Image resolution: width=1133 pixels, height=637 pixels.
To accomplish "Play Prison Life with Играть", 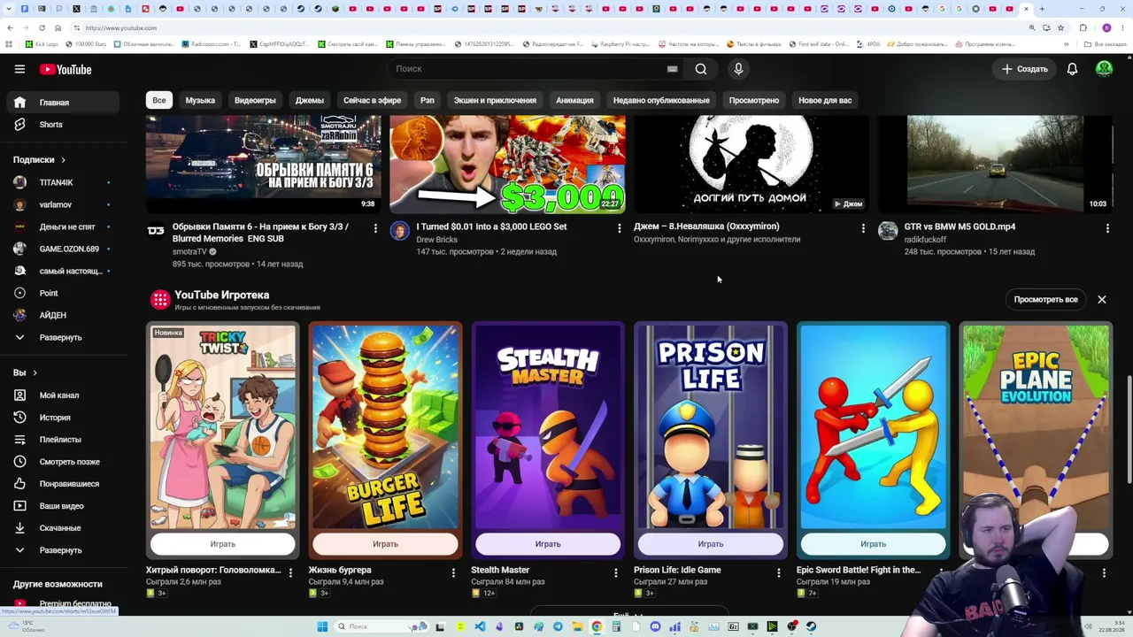I will 711,544.
